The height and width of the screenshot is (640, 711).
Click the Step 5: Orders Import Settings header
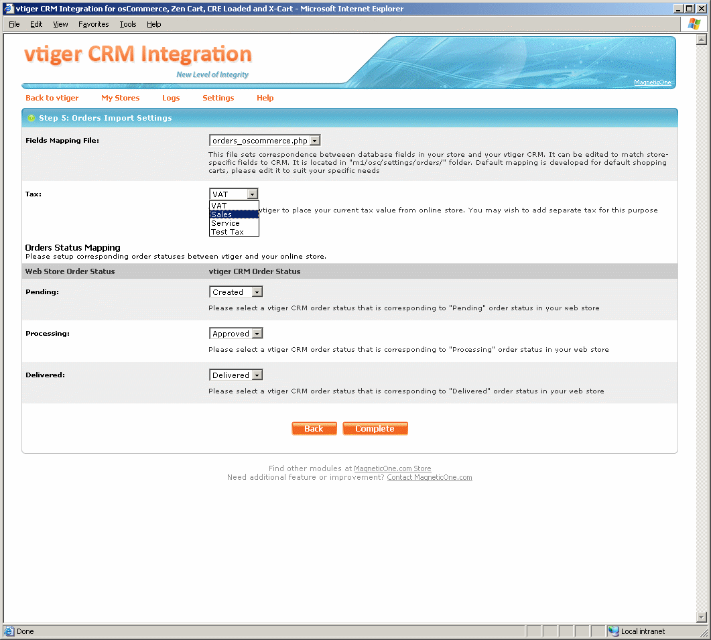[105, 118]
